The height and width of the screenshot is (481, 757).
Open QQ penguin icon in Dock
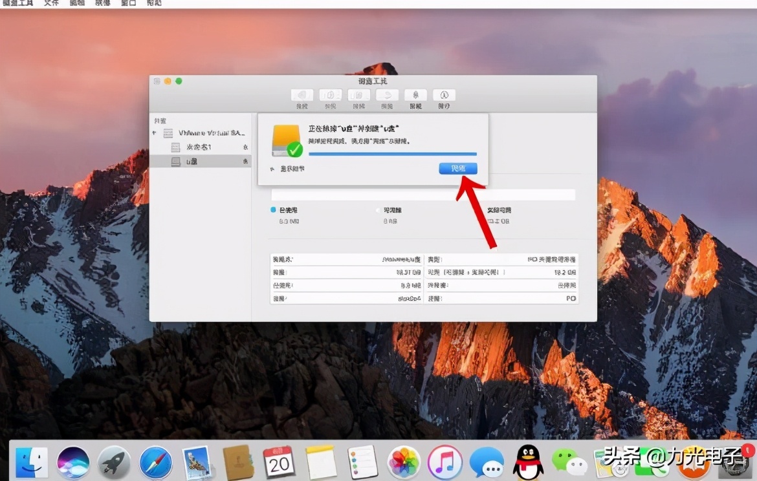click(528, 462)
